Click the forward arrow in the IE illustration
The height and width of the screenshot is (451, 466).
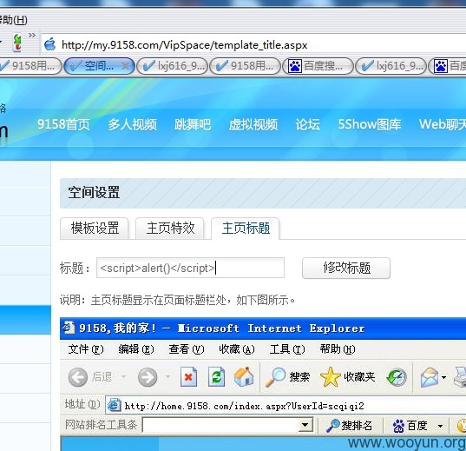(x=148, y=377)
